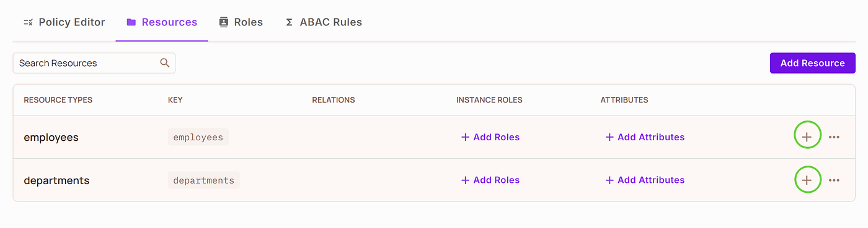Click the employees key badge
Image resolution: width=868 pixels, height=228 pixels.
tap(198, 137)
